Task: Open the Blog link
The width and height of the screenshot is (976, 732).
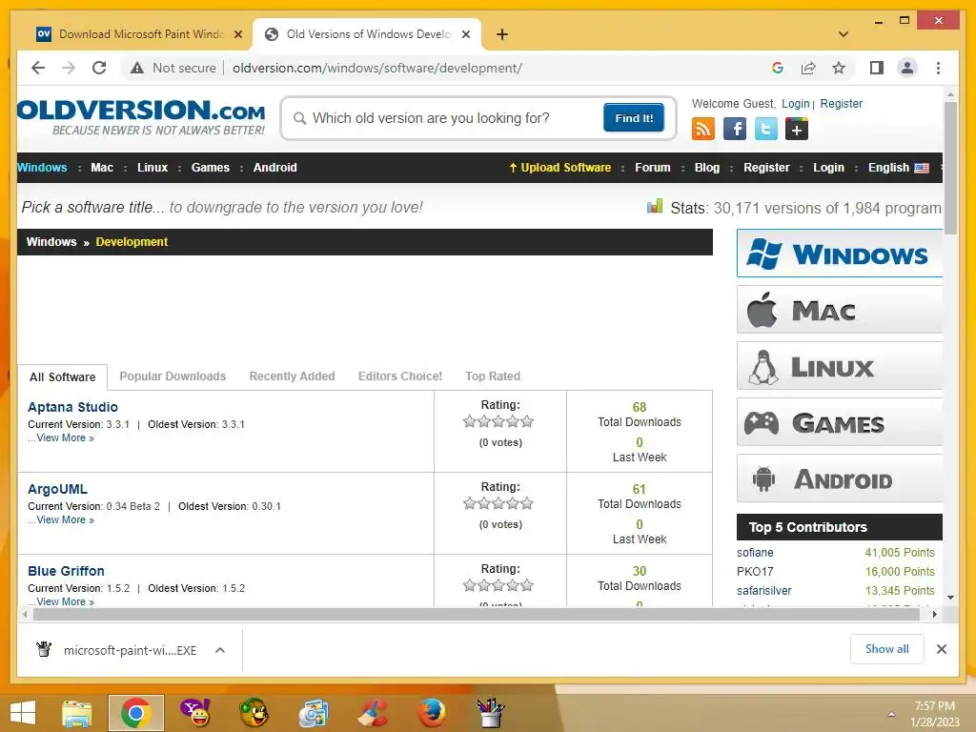Action: coord(707,168)
